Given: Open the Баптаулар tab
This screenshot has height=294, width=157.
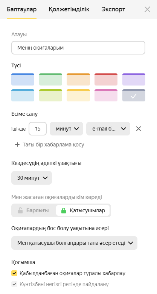Looking at the screenshot, I should [21, 9].
